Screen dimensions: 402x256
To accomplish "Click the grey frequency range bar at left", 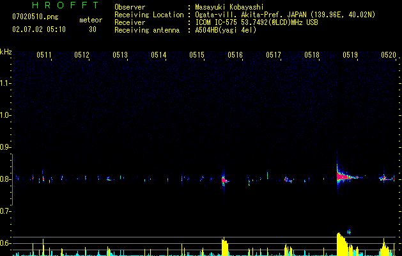I will tap(12, 179).
